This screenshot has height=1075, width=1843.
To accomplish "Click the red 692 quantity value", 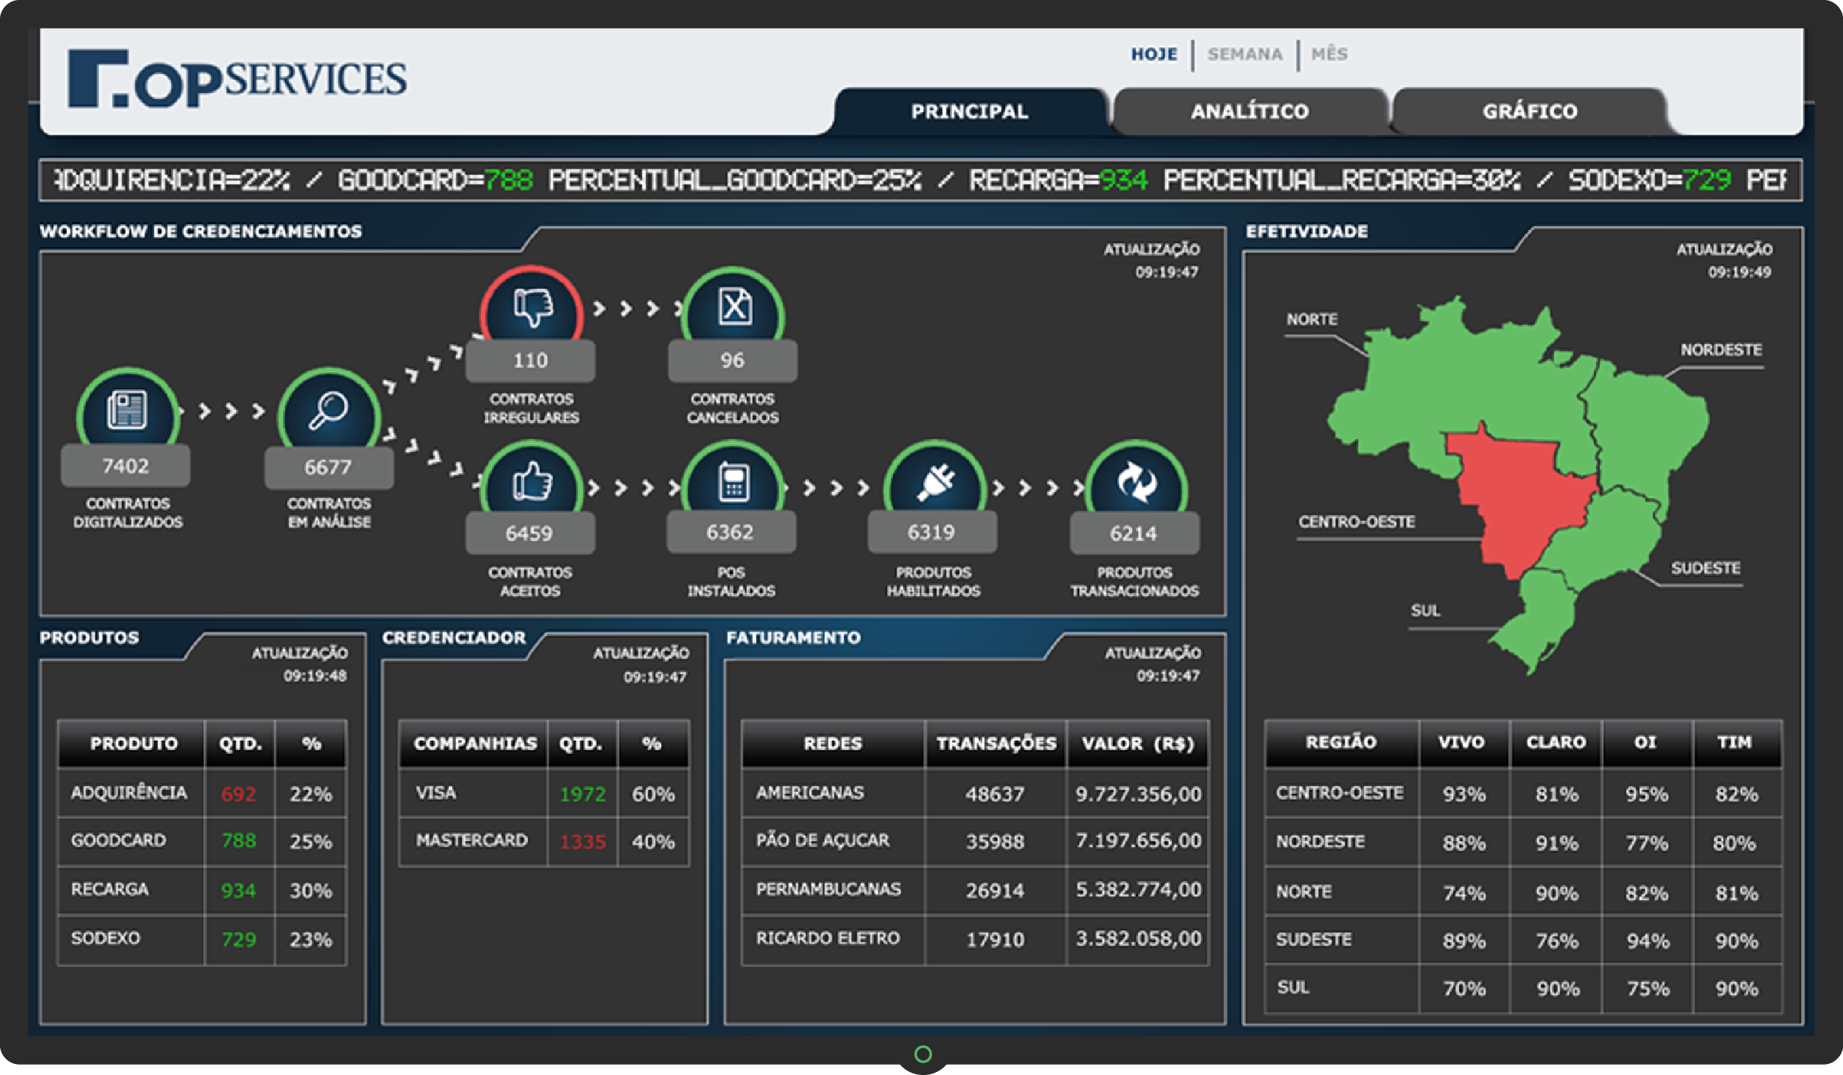I will tap(238, 794).
